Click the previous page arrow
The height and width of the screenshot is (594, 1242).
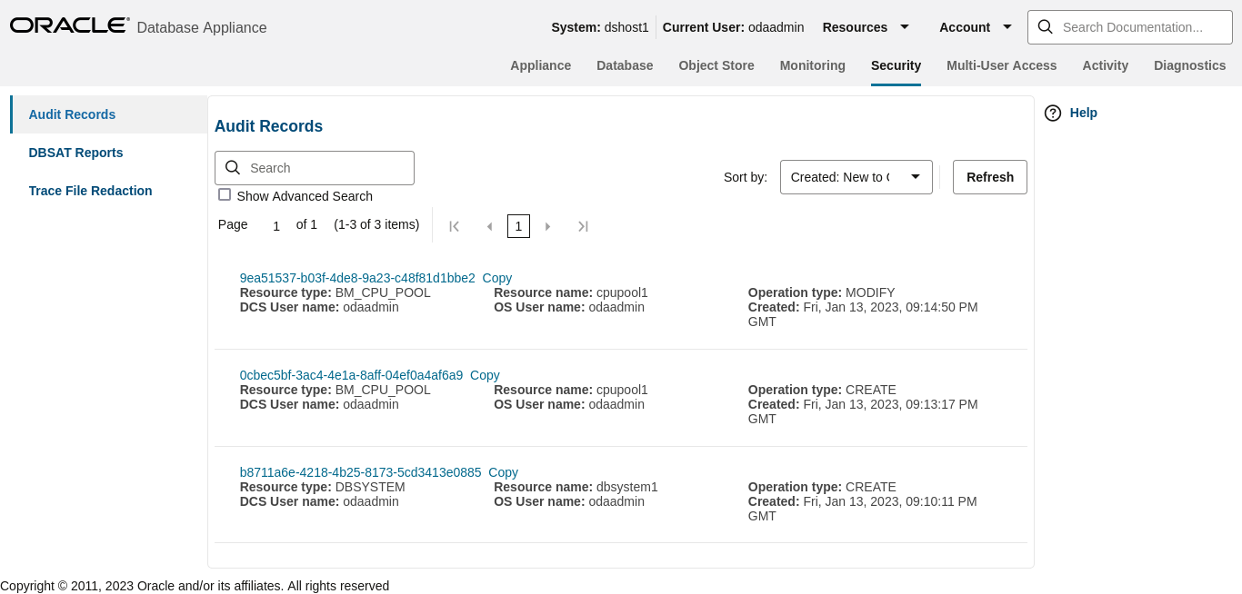tap(489, 225)
